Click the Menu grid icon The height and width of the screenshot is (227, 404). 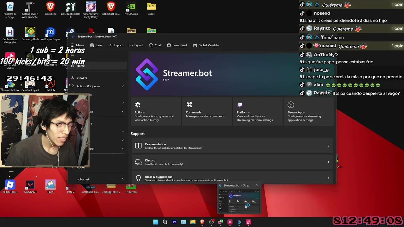coord(73,45)
